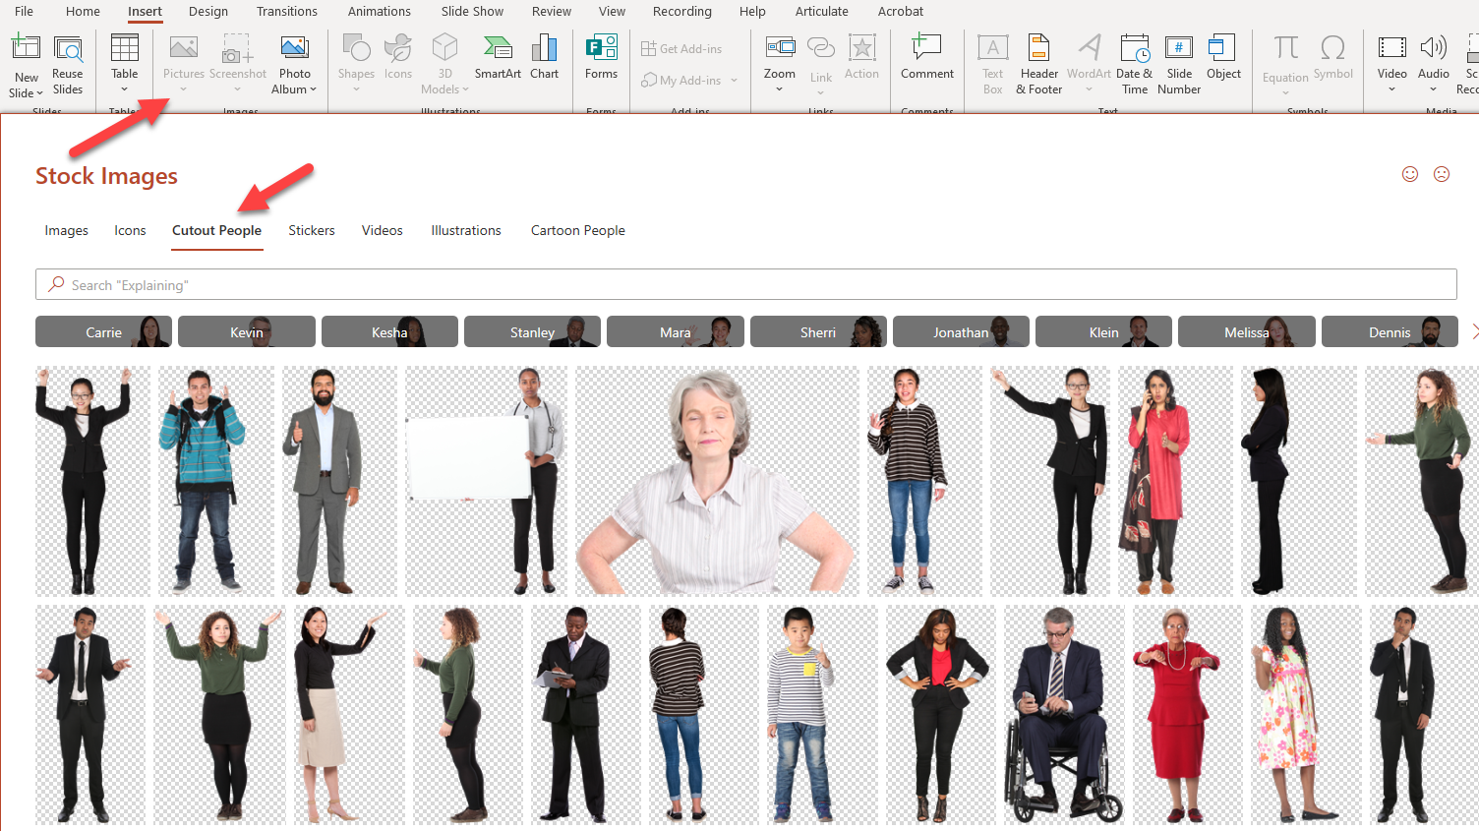Switch to the Design ribbon tab
The width and height of the screenshot is (1479, 831).
[207, 12]
